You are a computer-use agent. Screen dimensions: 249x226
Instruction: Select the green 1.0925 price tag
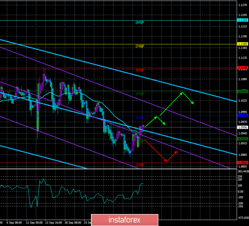point(242,139)
